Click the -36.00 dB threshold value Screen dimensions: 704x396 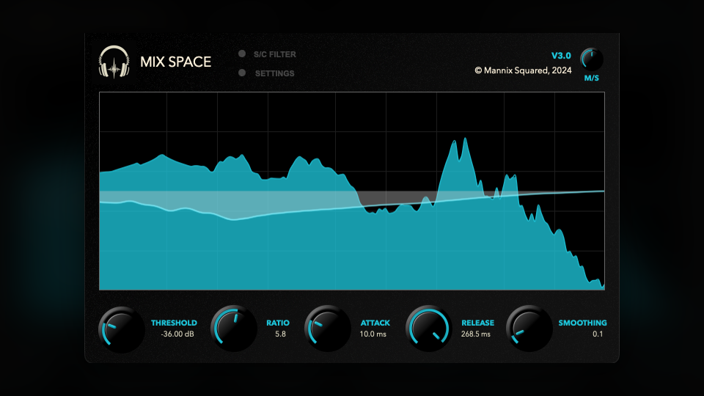pos(177,334)
